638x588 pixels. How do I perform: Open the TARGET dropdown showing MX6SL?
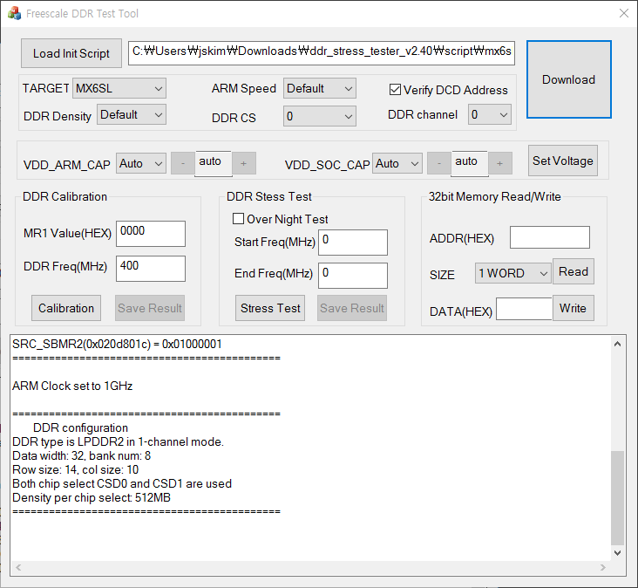(119, 88)
